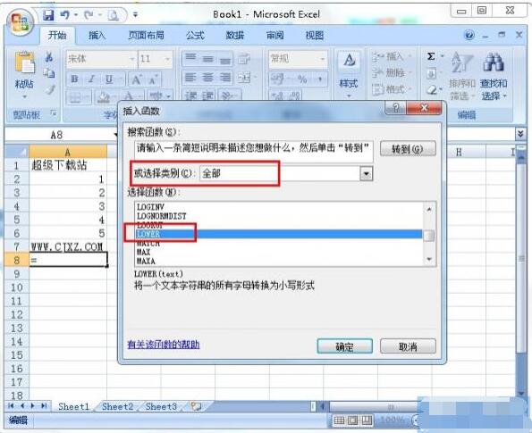532x433 pixels.
Task: Switch to the View ribbon tab
Action: coord(315,35)
